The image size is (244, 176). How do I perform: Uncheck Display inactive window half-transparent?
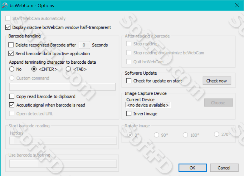8,27
